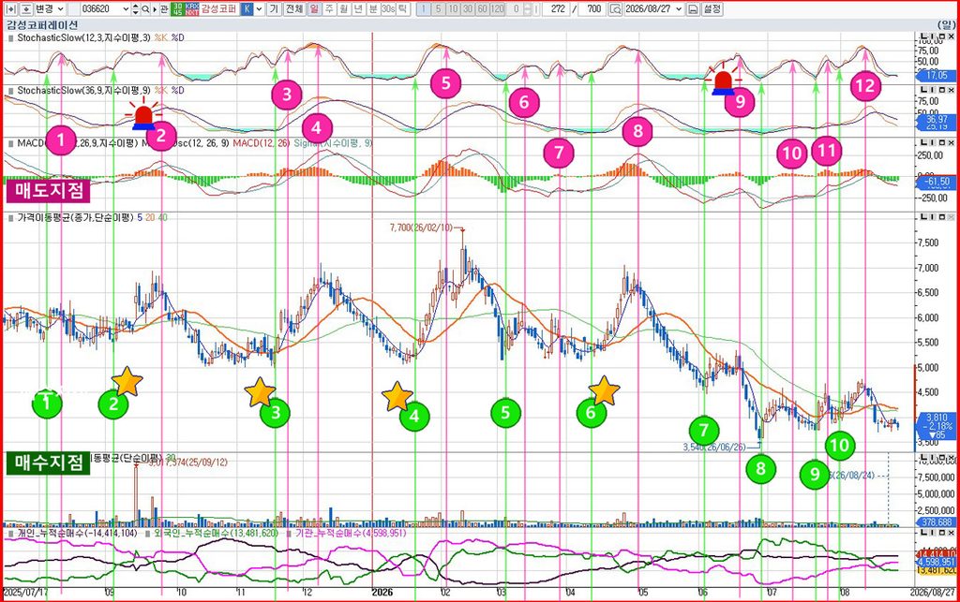960x602 pixels.
Task: Click the stock code search magnifier icon
Action: pyautogui.click(x=145, y=9)
